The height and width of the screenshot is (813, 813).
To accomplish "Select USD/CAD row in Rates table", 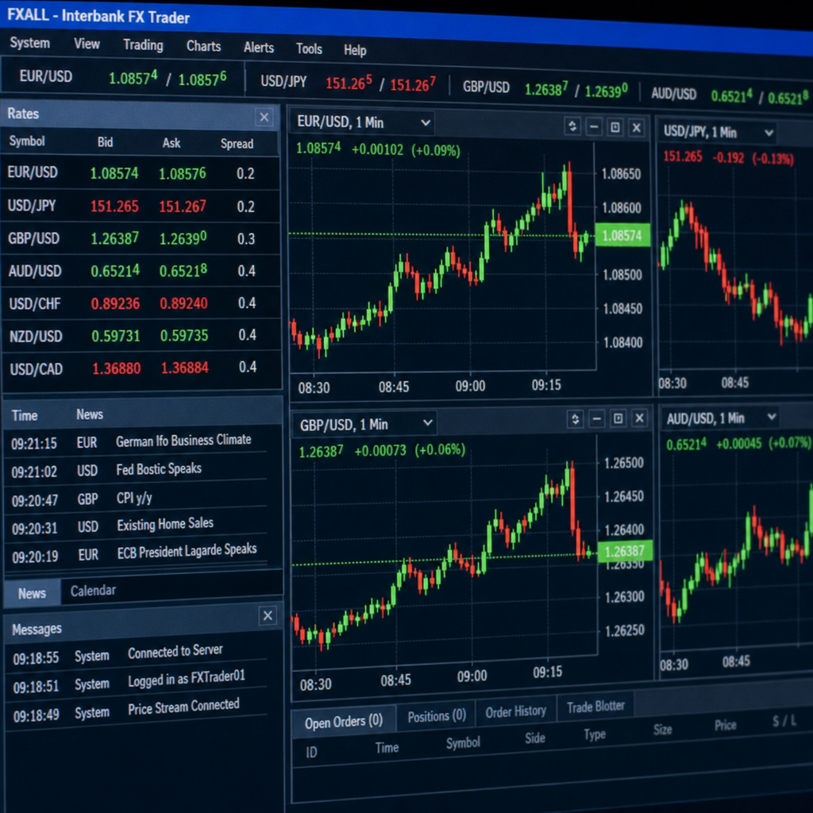I will (x=141, y=368).
